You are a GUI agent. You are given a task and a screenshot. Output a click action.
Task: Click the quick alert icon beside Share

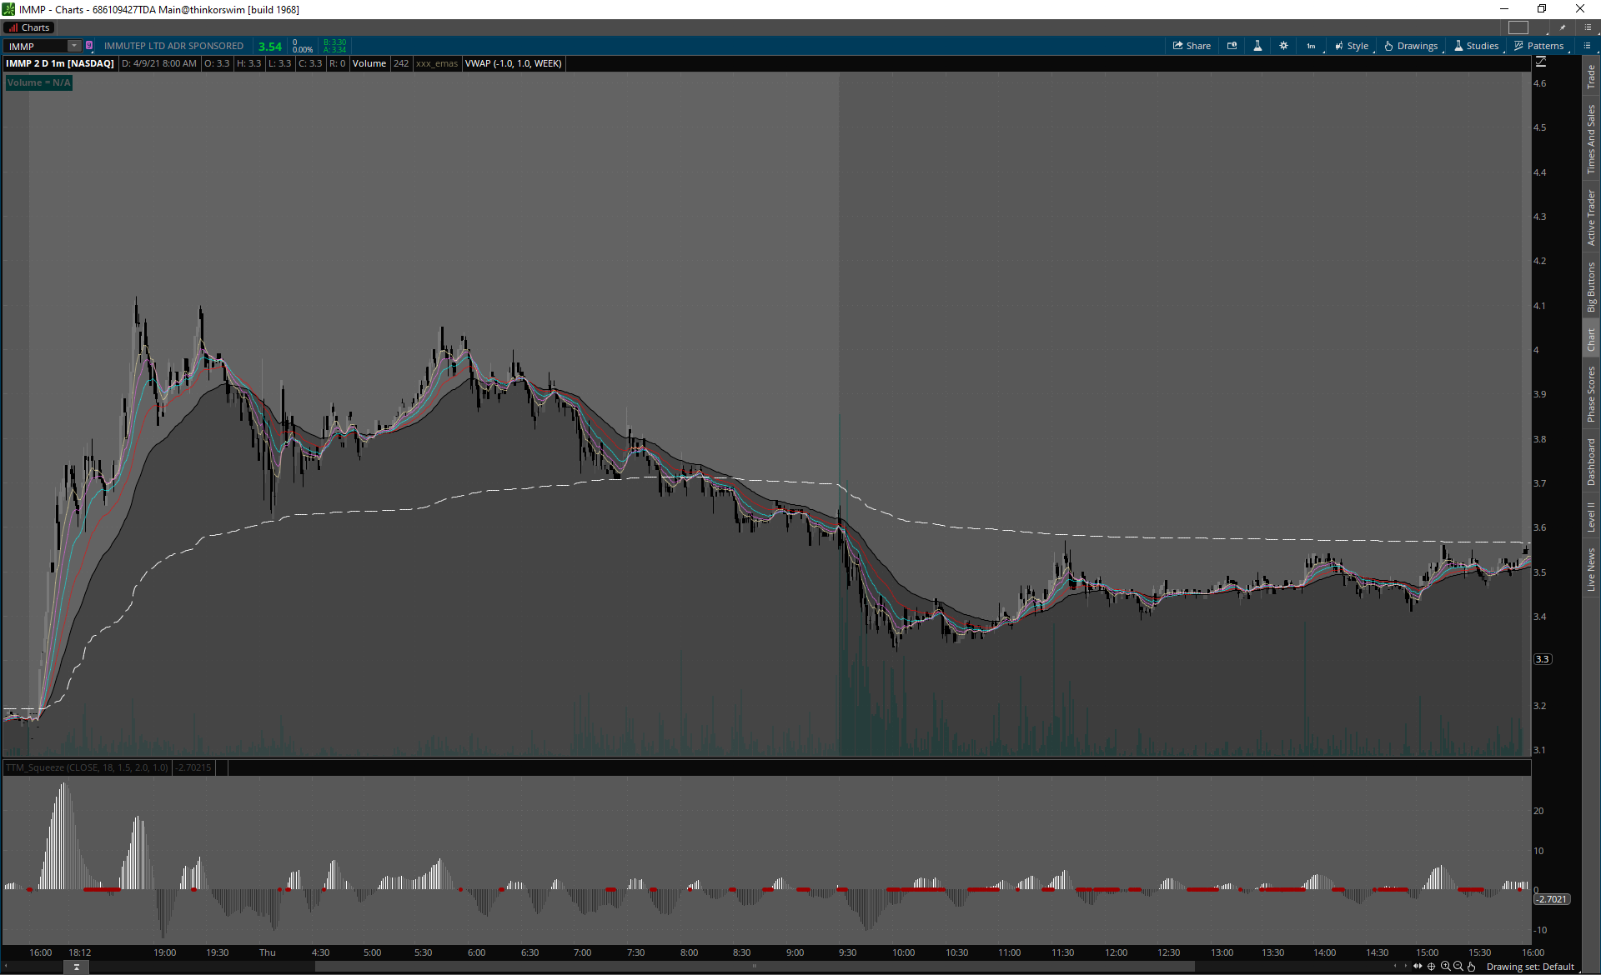tap(1232, 46)
